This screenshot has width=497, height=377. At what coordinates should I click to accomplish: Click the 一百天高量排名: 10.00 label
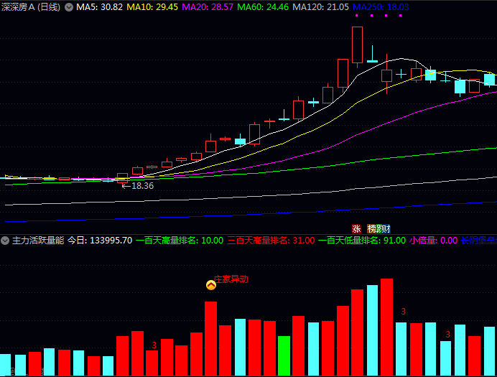(180, 241)
